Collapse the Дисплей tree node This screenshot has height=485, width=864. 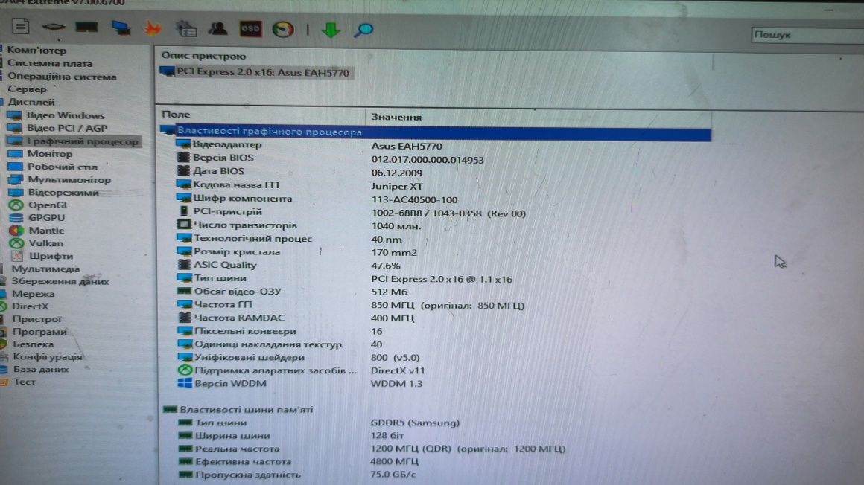click(x=31, y=102)
